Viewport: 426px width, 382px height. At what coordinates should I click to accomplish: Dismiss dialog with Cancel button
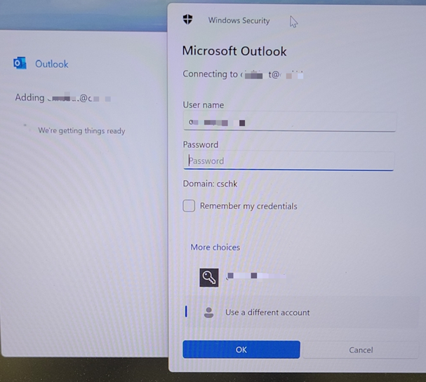tap(361, 350)
